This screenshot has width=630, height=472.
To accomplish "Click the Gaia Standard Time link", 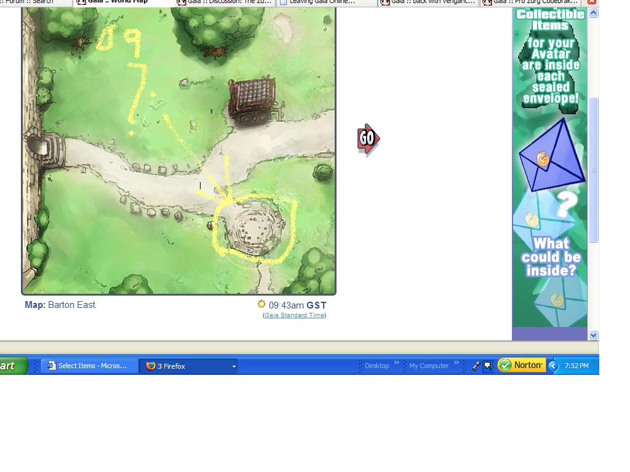I will point(295,315).
